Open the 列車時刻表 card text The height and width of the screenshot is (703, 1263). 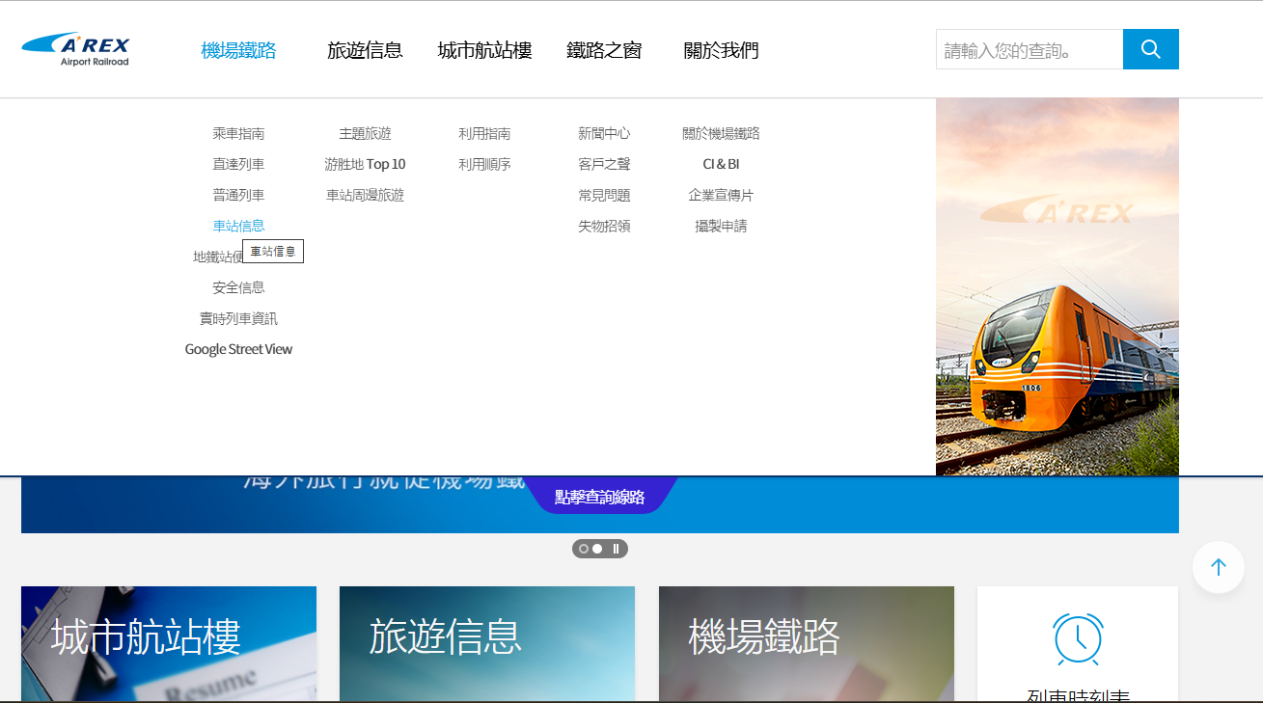(1078, 695)
